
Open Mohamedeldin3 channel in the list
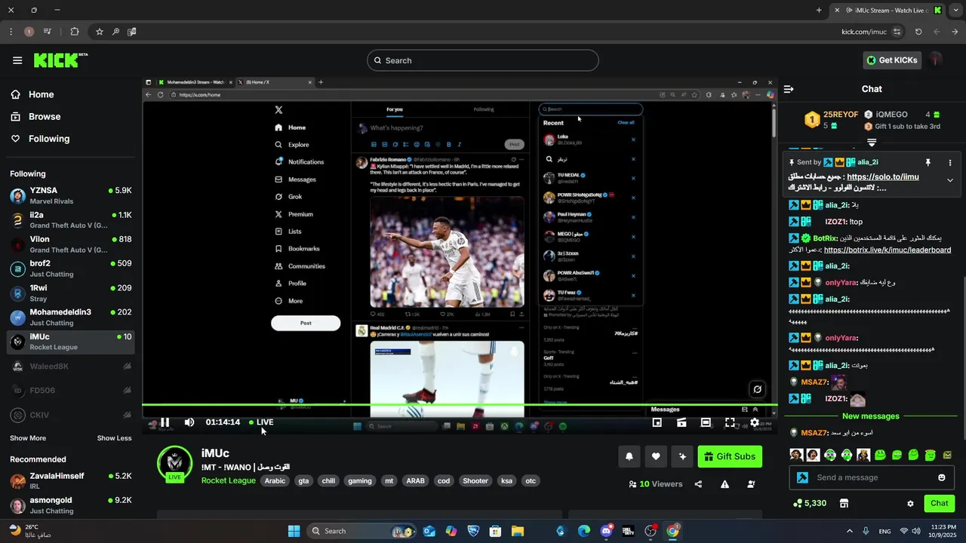pos(71,318)
